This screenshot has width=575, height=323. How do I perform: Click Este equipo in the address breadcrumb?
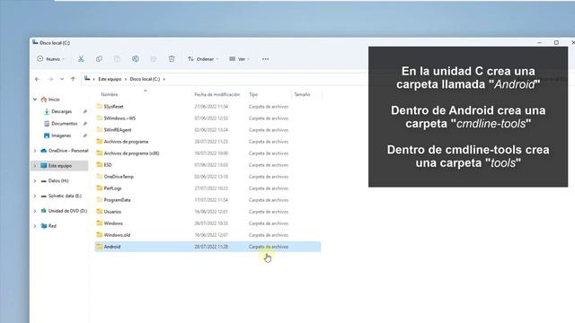(x=110, y=79)
